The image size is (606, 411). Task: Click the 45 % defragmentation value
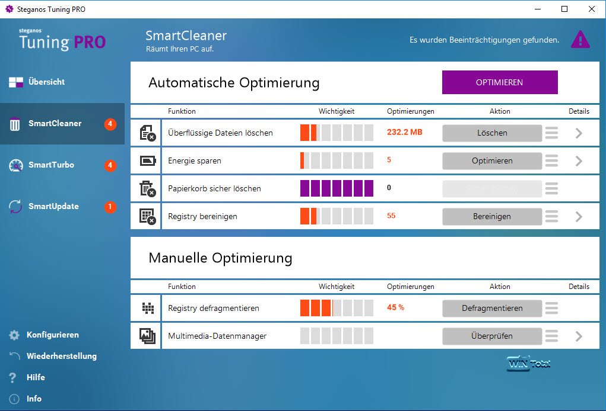pyautogui.click(x=395, y=308)
